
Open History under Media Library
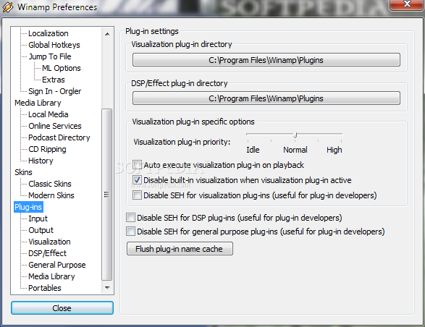tap(41, 161)
